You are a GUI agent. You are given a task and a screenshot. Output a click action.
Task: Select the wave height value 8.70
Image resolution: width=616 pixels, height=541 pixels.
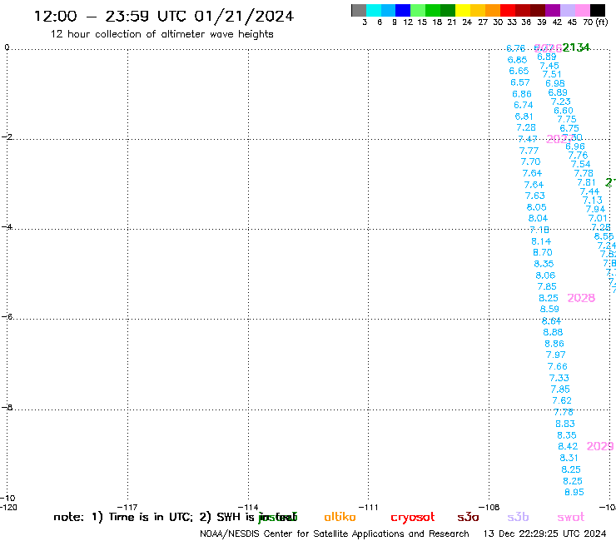click(543, 253)
